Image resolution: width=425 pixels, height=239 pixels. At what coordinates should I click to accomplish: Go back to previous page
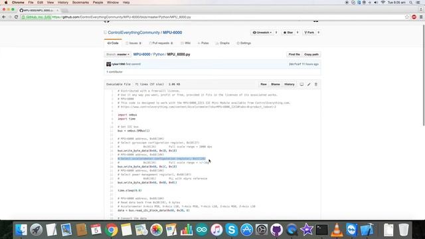tap(4, 17)
